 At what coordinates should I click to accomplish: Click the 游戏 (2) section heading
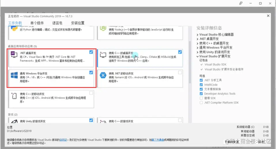[x=13, y=114]
